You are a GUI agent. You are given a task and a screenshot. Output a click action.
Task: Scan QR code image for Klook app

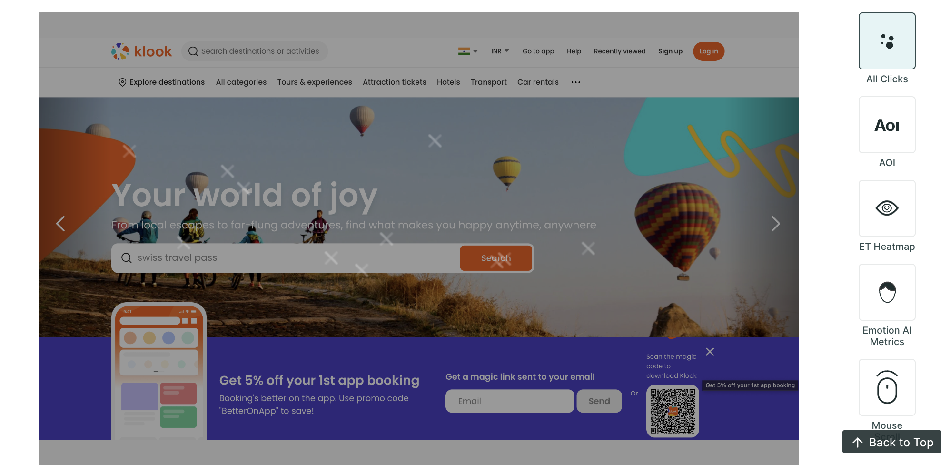point(673,411)
